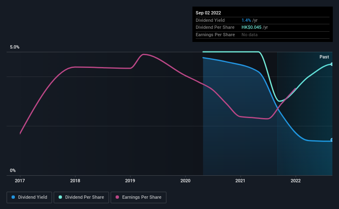Select the 2021 label on the time axis
Viewport: 339px width, 209px height.
(240, 181)
